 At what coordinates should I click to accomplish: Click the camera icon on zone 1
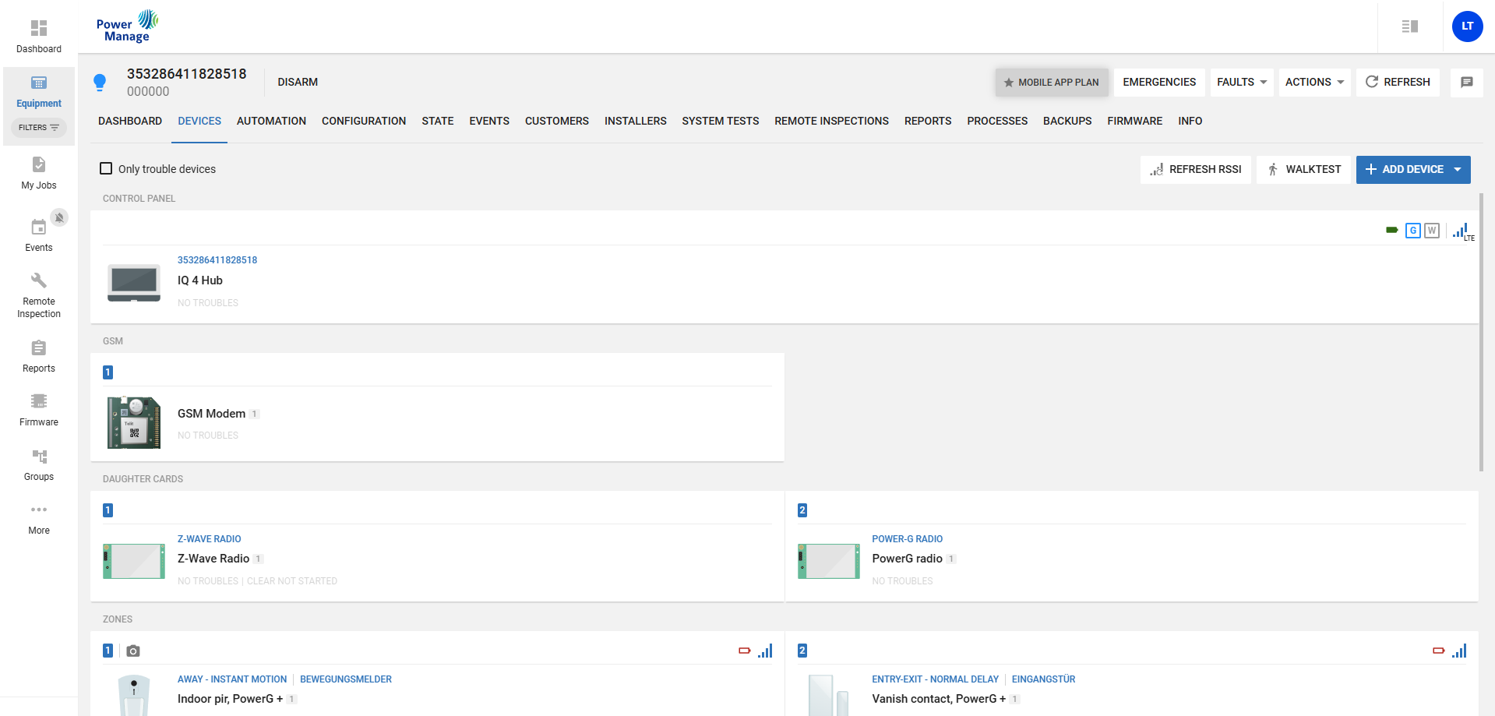point(133,651)
